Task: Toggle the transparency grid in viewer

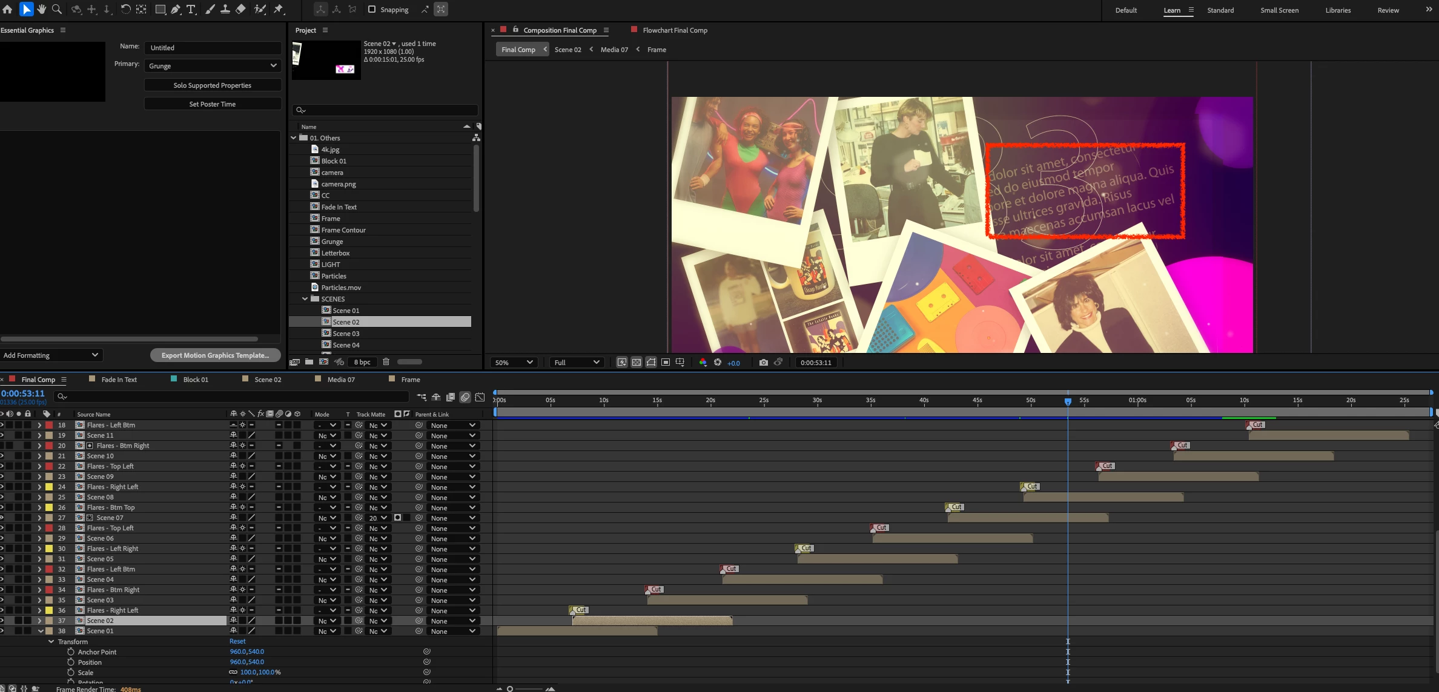Action: [x=637, y=362]
